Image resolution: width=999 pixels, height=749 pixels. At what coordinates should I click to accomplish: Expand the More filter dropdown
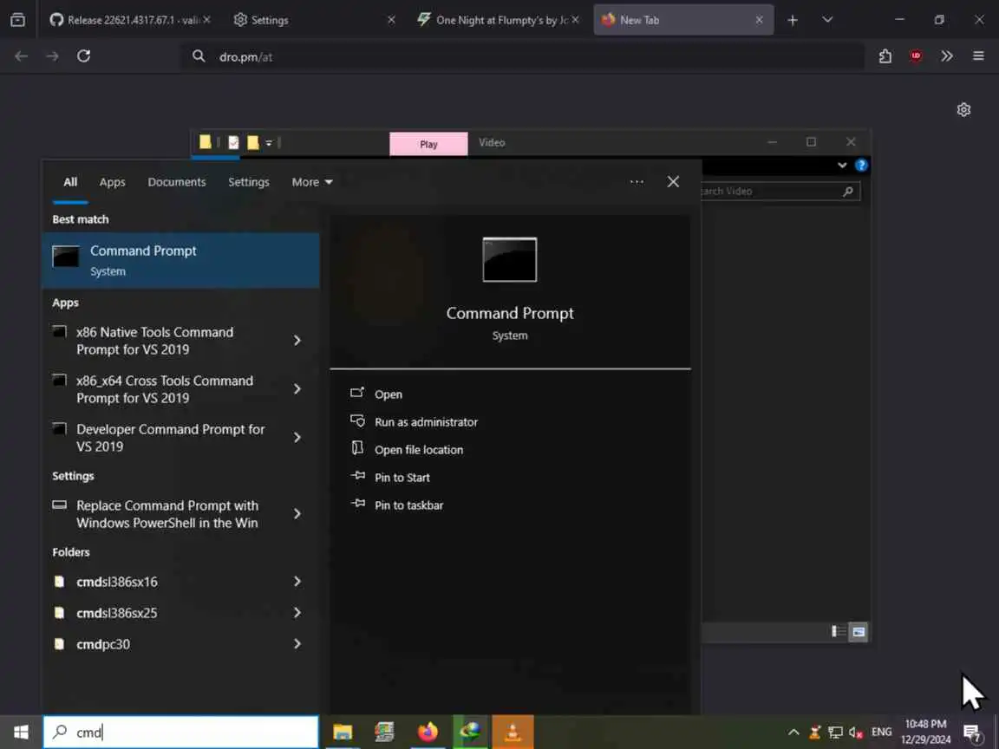tap(312, 182)
